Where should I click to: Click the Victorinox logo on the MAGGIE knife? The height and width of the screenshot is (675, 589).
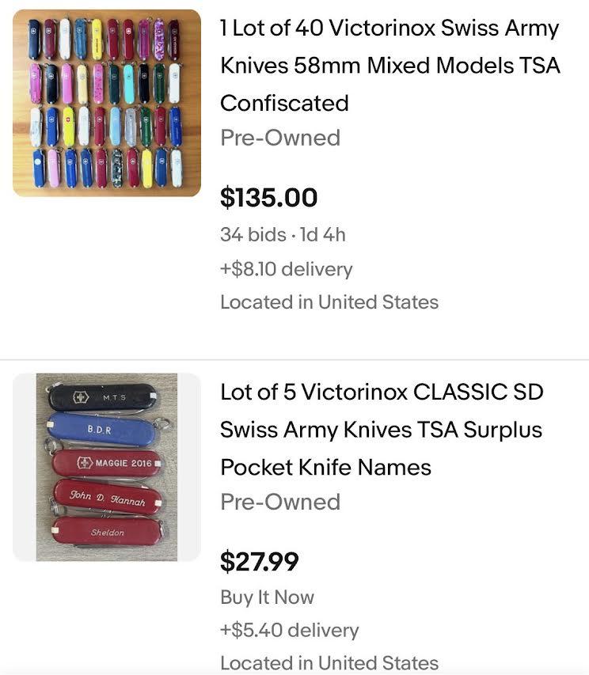tap(85, 462)
